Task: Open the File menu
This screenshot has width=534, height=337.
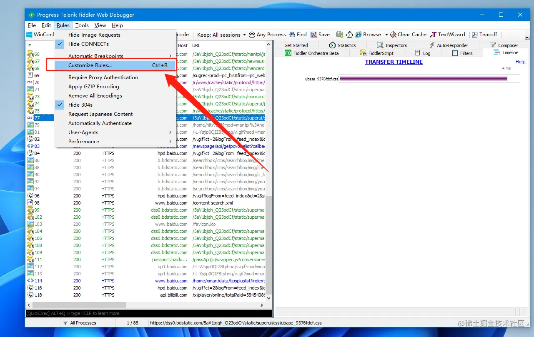Action: click(x=32, y=25)
